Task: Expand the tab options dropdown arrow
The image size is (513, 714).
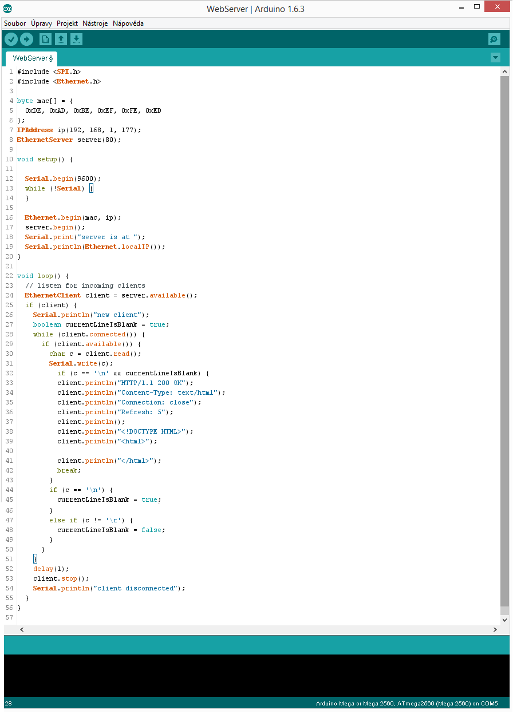Action: point(495,57)
